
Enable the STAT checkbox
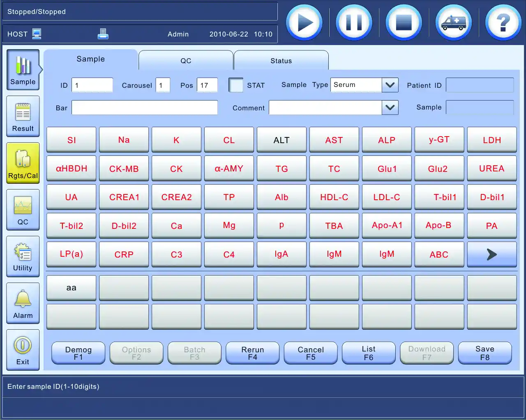pyautogui.click(x=236, y=85)
